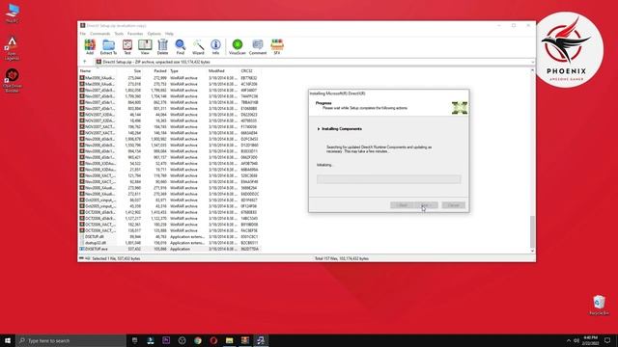Open the Commands menu
Image resolution: width=618 pixels, height=347 pixels.
click(x=100, y=34)
